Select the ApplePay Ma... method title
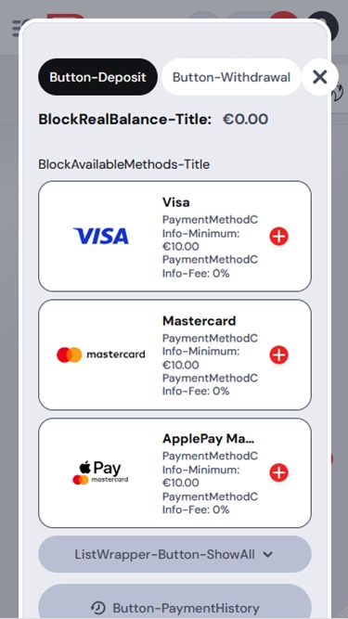348x619 pixels. [208, 439]
